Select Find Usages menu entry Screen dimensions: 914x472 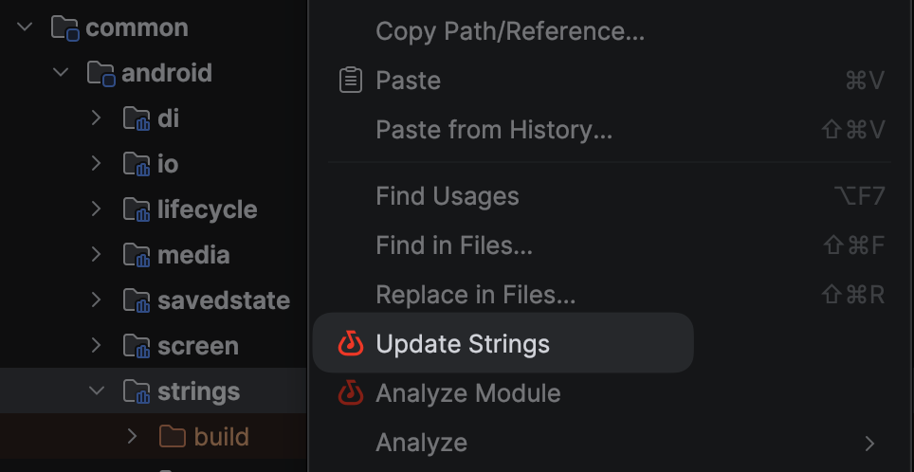point(448,196)
